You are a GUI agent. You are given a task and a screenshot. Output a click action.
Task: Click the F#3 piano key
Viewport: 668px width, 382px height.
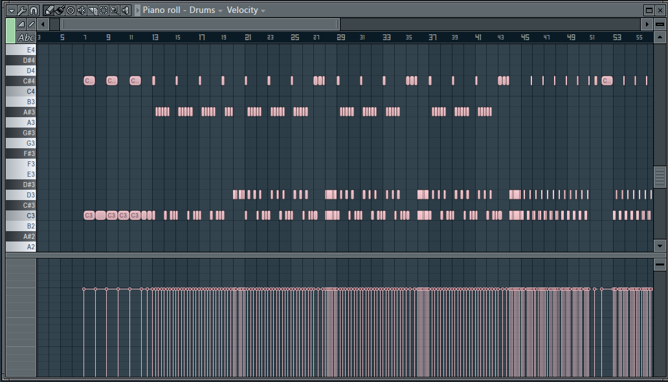pyautogui.click(x=21, y=153)
